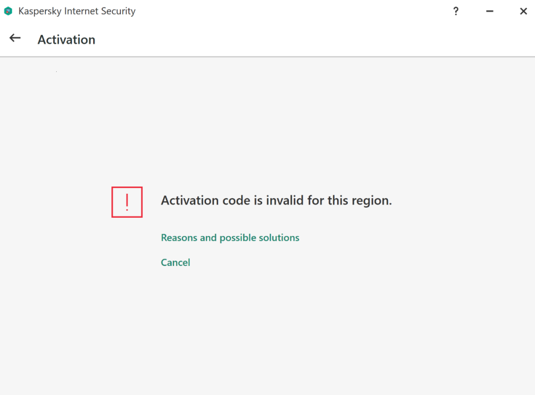The height and width of the screenshot is (395, 535).
Task: Minimize the Kaspersky Internet Security window
Action: click(490, 11)
